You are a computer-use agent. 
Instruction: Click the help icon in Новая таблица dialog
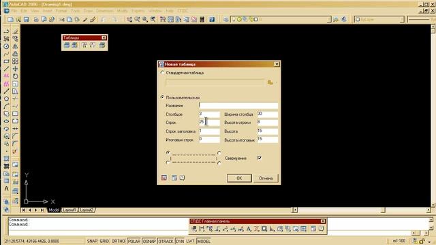point(182,178)
